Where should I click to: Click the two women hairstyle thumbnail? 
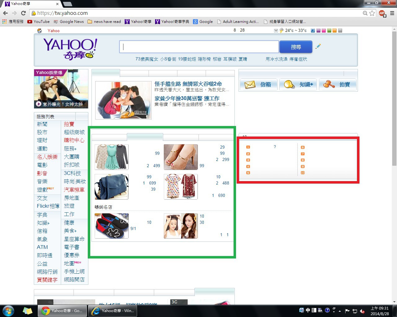(x=181, y=226)
